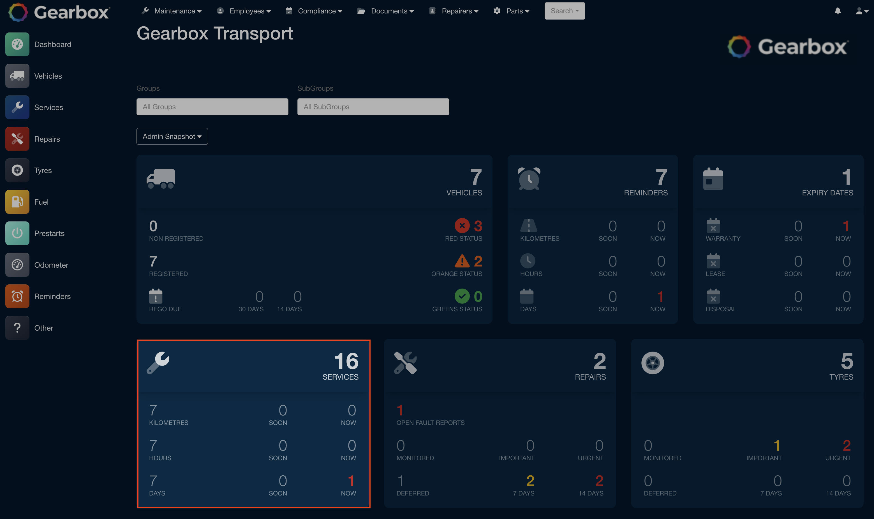Open the Other question mark icon
The width and height of the screenshot is (874, 519).
coord(17,328)
